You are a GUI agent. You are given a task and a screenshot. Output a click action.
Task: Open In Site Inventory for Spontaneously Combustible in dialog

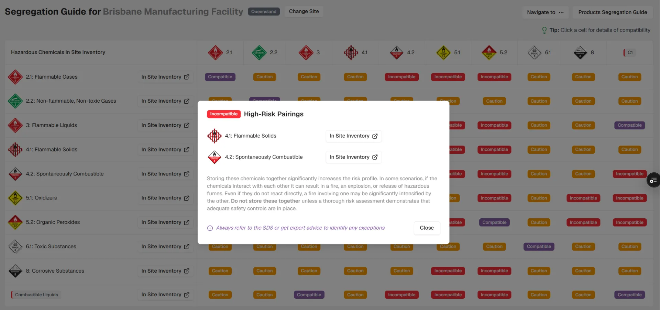(x=353, y=157)
